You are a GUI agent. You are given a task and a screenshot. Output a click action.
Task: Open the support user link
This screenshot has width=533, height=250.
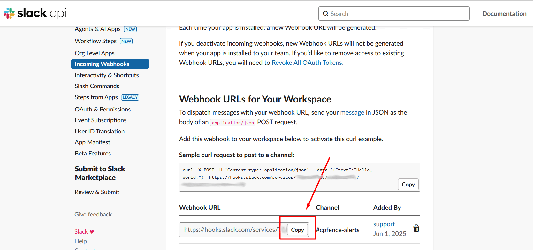pyautogui.click(x=384, y=224)
